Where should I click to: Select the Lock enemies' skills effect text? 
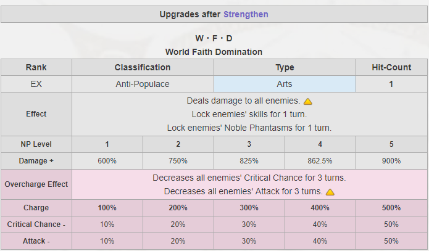tap(249, 114)
